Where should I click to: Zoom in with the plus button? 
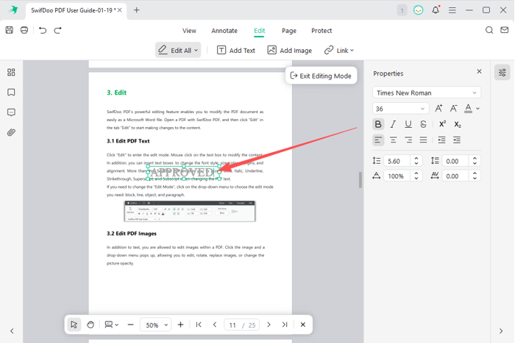[180, 325]
